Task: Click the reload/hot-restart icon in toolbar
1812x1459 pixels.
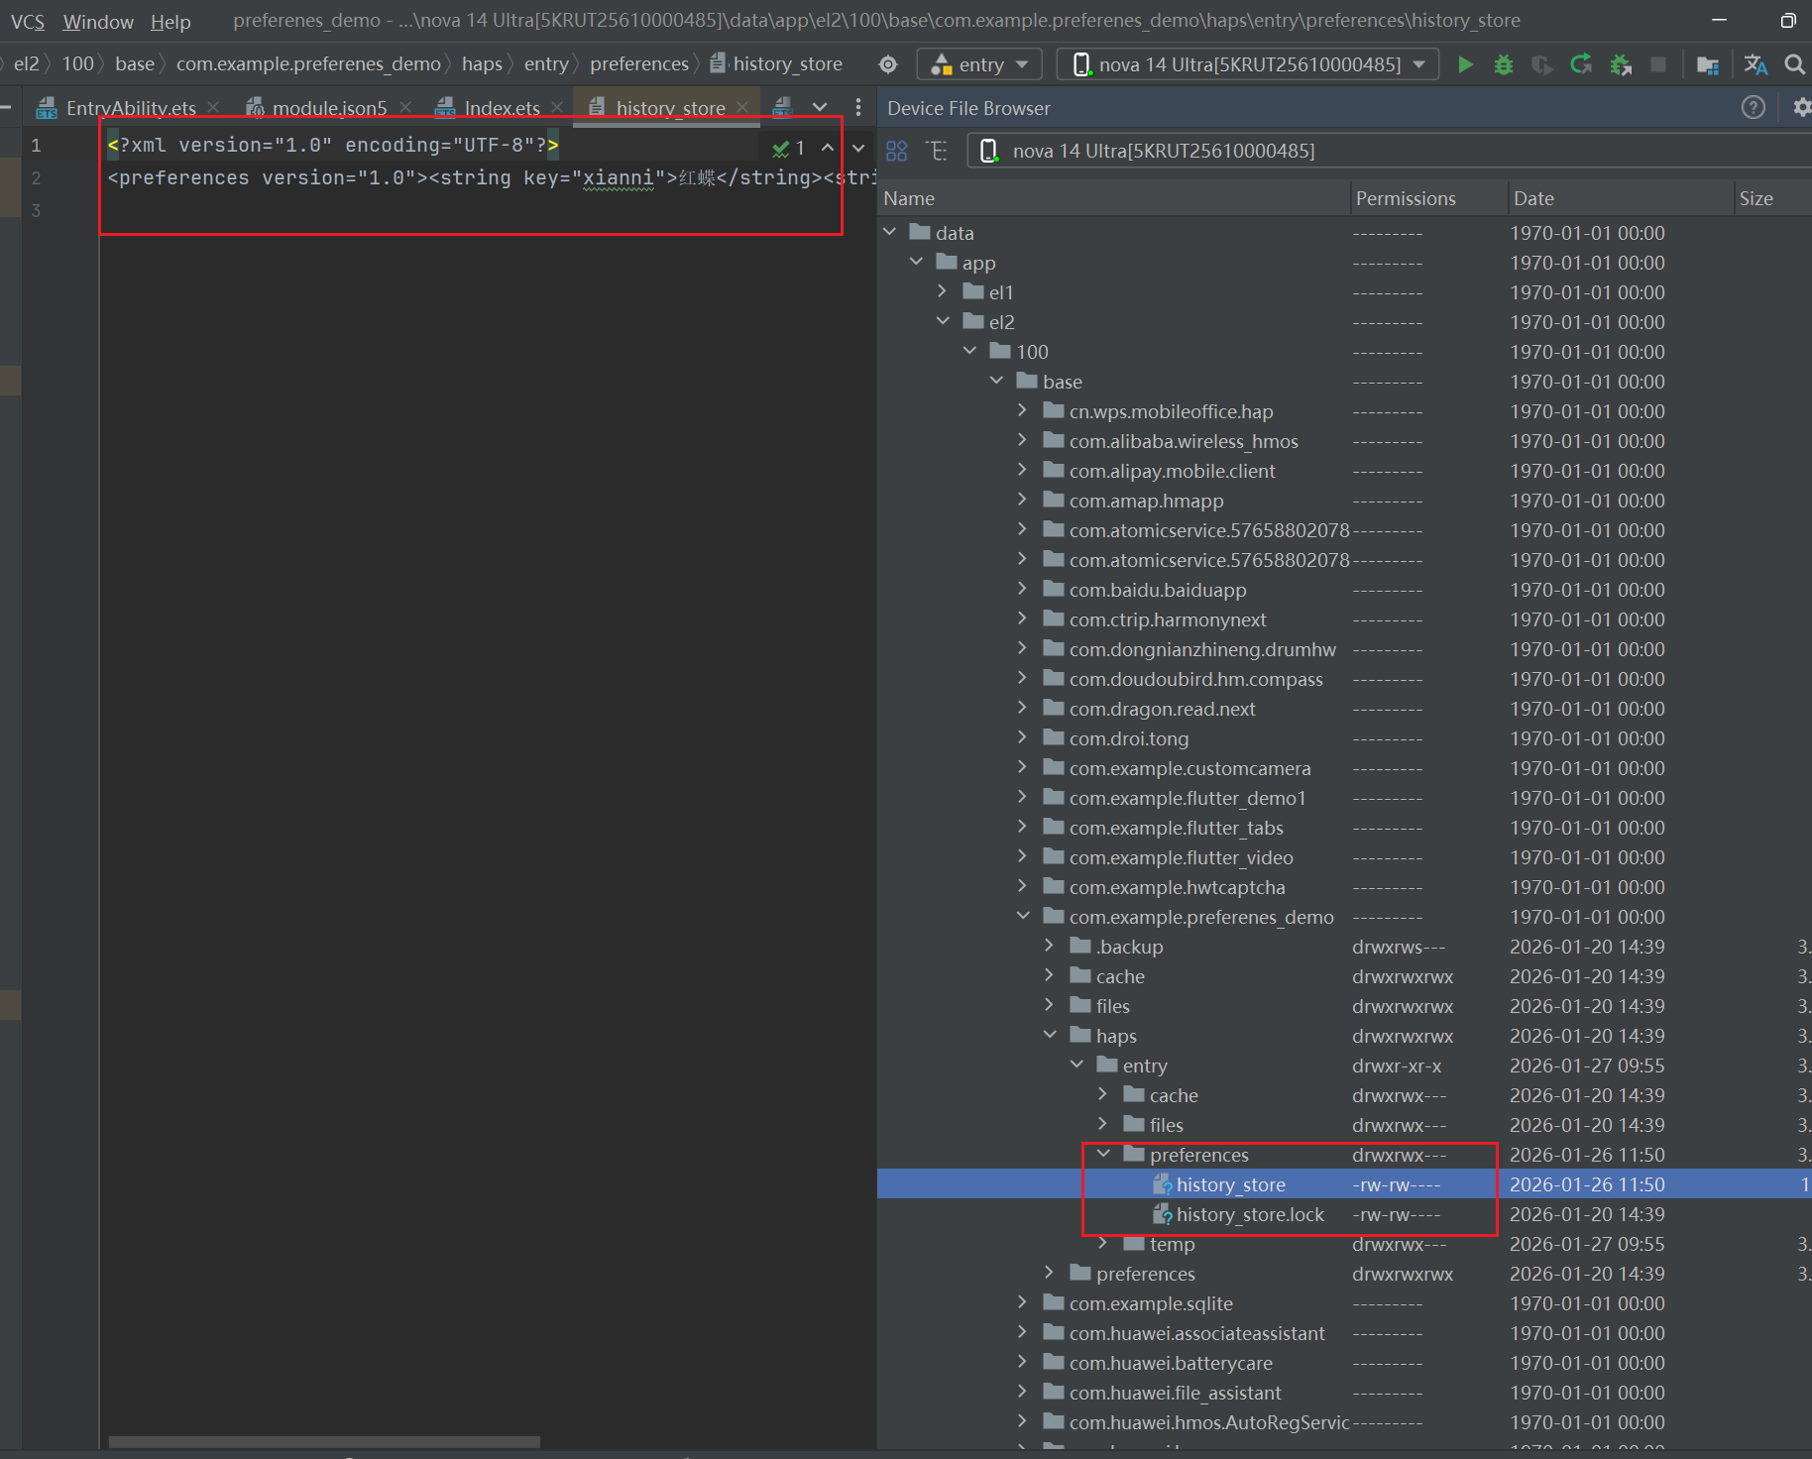Action: pos(1581,65)
